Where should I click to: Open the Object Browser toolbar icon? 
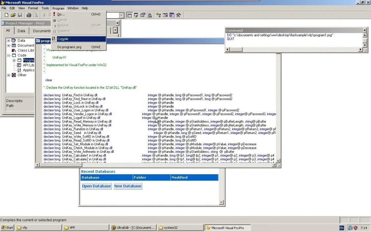[x=165, y=16]
